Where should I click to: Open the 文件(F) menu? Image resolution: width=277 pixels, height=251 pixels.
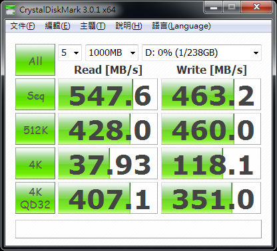point(23,26)
